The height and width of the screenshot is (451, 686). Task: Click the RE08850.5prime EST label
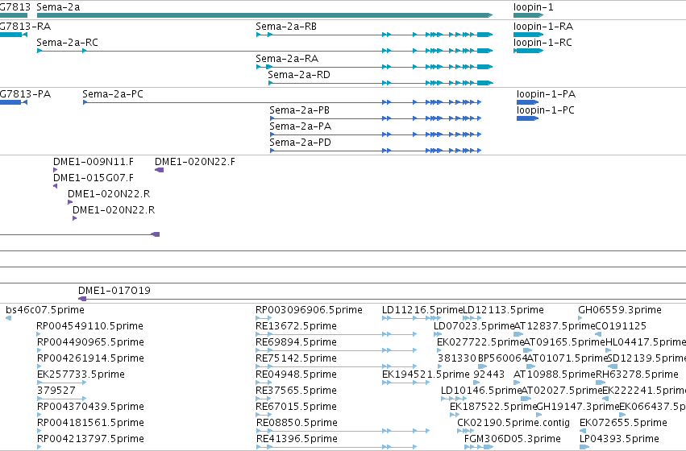[x=297, y=423]
